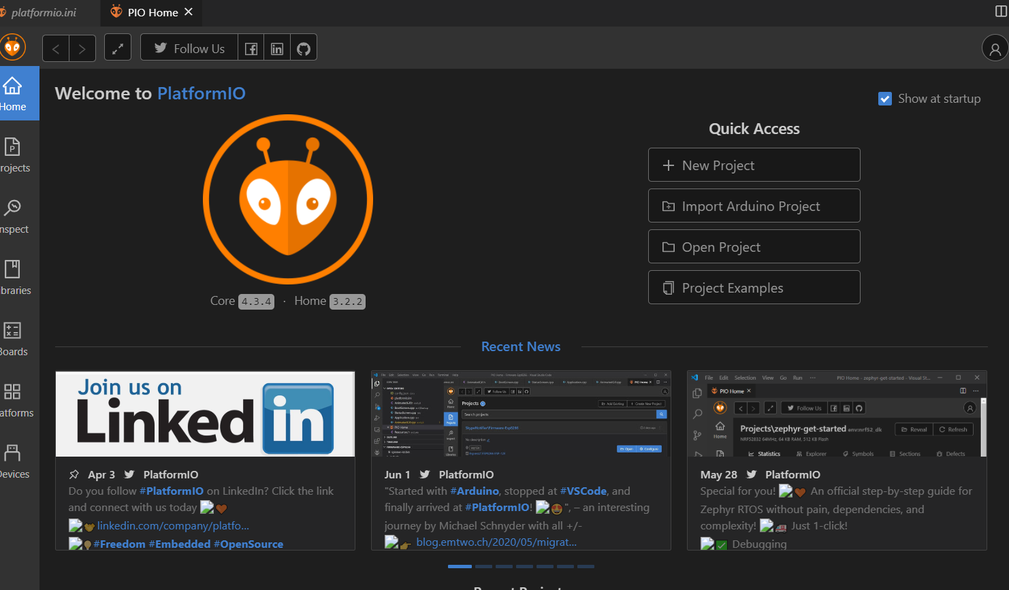Navigate forward using the right arrow

81,48
